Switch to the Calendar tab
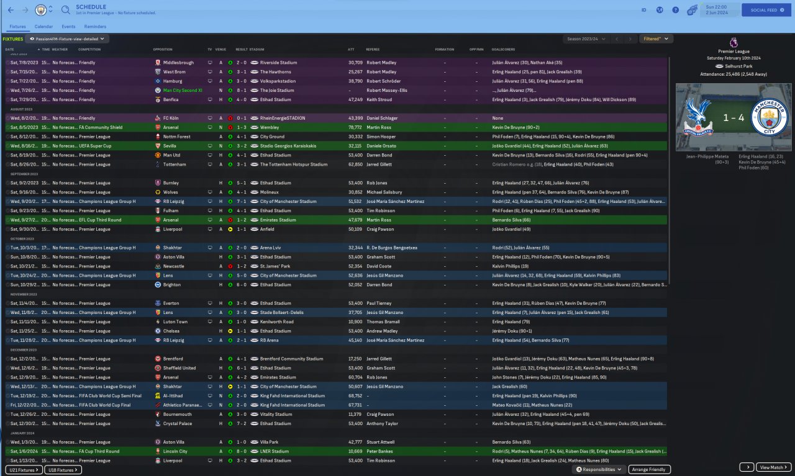 click(x=43, y=27)
